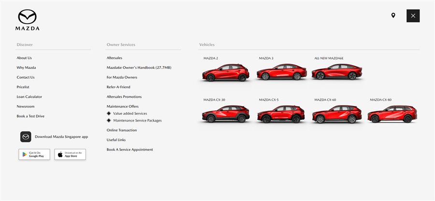Click the diamond bullet beside Maintenance Service Packages
Viewport: 435px width, 201px height.
pos(109,121)
